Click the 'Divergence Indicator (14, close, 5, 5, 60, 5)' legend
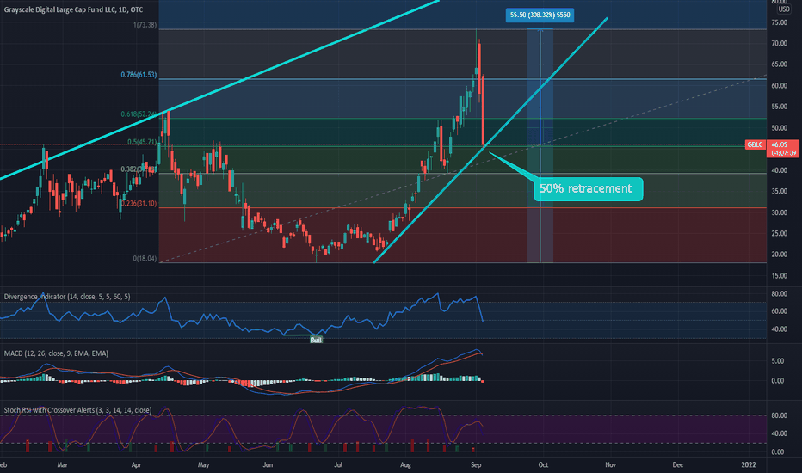This screenshot has height=473, width=802. coord(67,297)
